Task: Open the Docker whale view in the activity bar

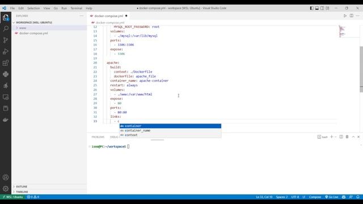Action: pyautogui.click(x=6, y=120)
